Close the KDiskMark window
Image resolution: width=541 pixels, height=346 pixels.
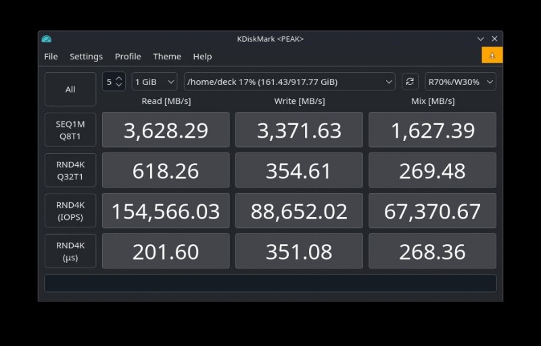494,39
